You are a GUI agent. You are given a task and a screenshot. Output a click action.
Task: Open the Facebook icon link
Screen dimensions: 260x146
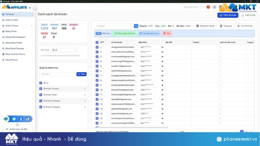[21, 119]
